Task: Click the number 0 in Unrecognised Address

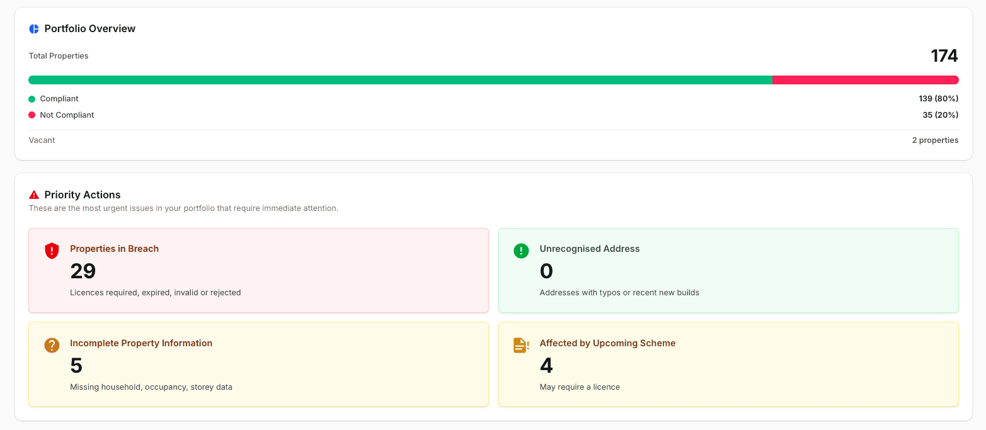Action: tap(546, 271)
